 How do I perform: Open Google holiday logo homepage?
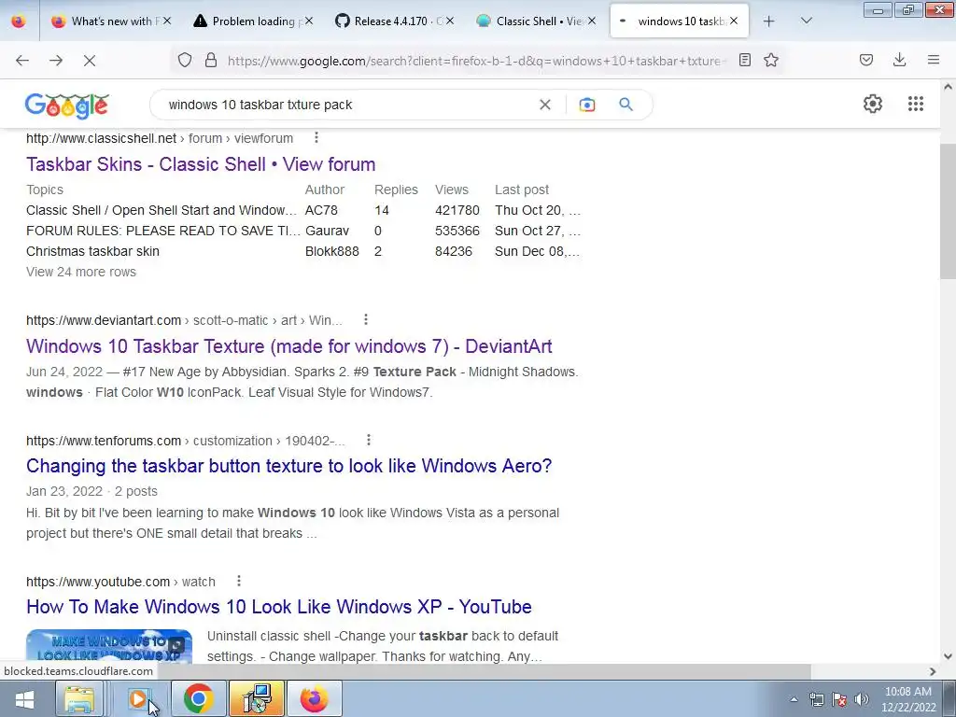point(67,105)
